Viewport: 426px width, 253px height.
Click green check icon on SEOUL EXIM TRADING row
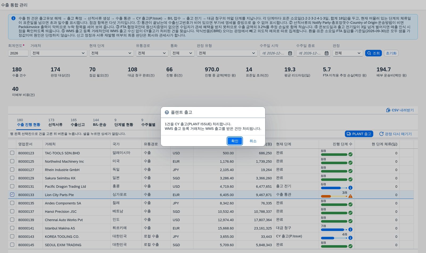[350, 246]
